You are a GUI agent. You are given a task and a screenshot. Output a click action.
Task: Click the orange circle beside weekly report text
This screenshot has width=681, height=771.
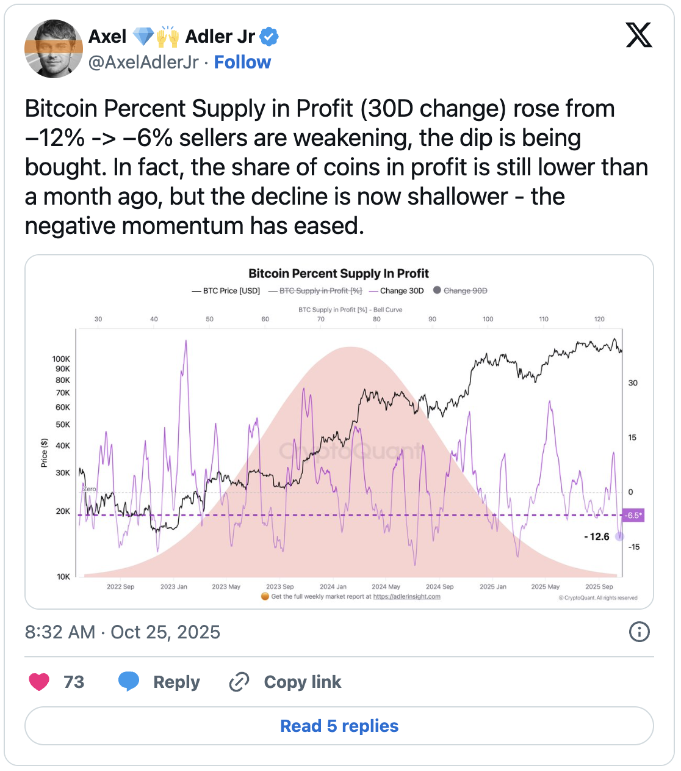coord(265,596)
